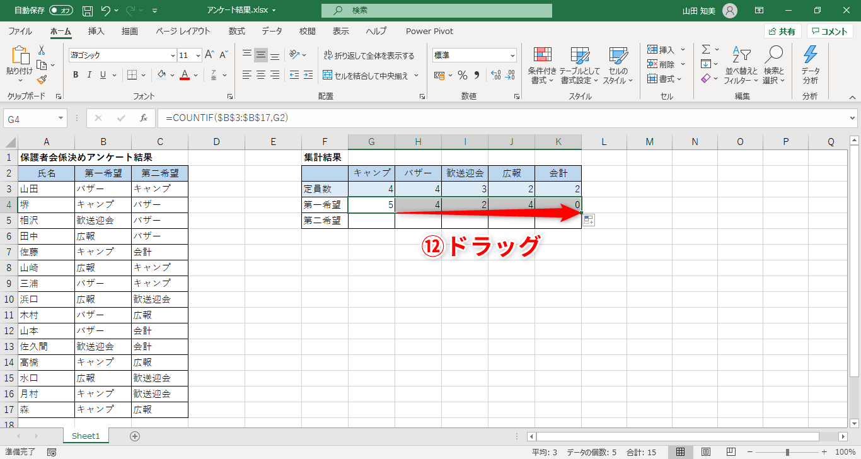Click the Undo arrow icon
This screenshot has width=861, height=459.
tap(106, 11)
